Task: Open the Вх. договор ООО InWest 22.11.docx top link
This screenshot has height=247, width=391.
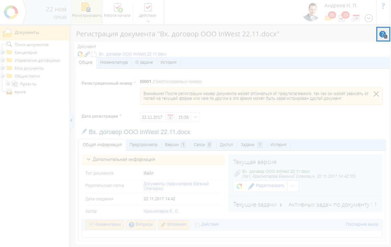Action: point(133,54)
